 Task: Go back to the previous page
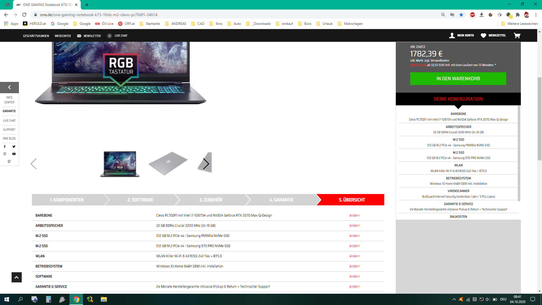coord(6,15)
